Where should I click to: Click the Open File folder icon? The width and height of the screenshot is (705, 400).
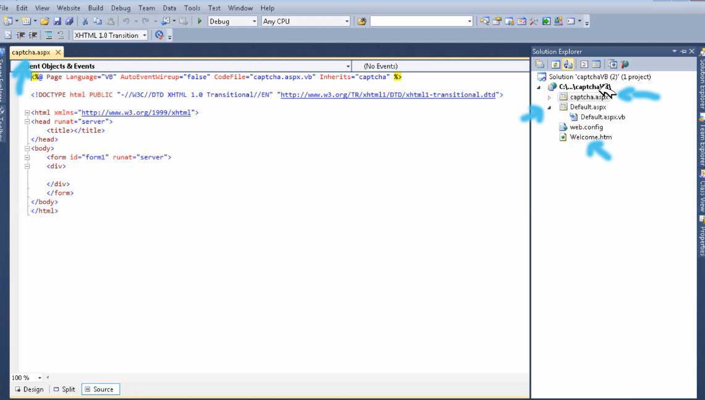(44, 22)
